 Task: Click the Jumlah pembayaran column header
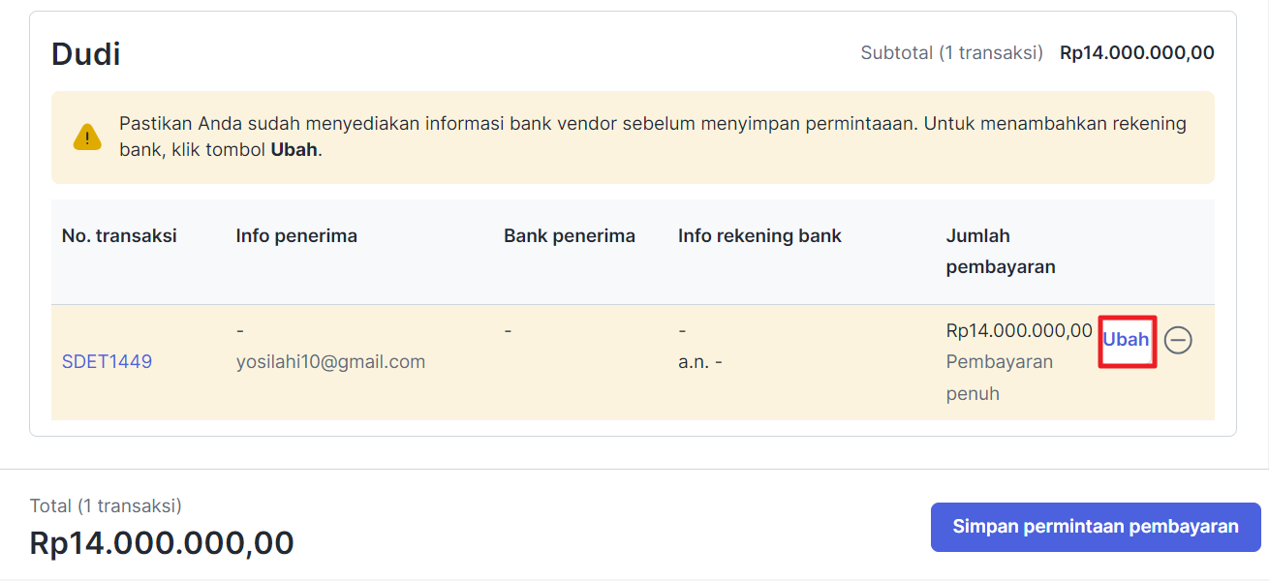tap(1001, 251)
